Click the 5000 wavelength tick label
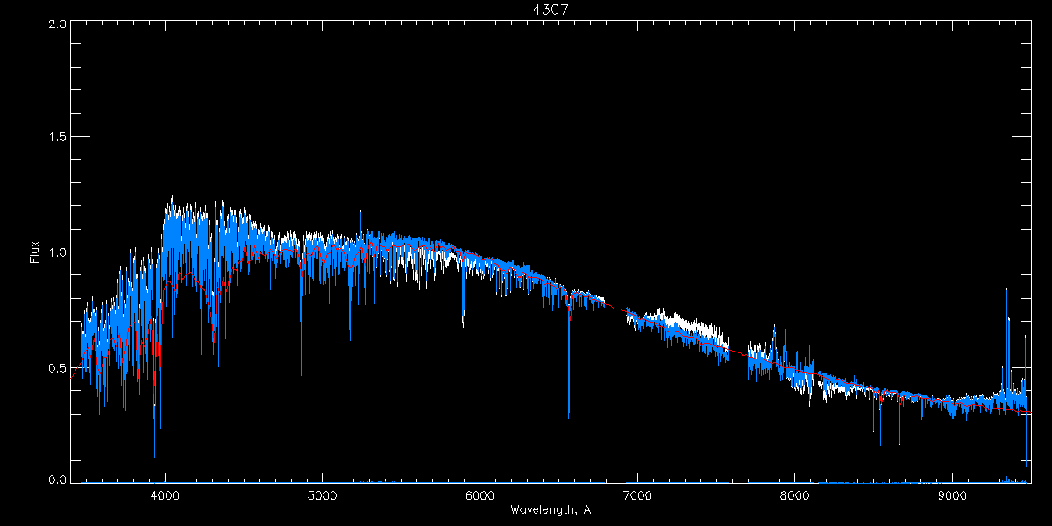 tap(322, 495)
